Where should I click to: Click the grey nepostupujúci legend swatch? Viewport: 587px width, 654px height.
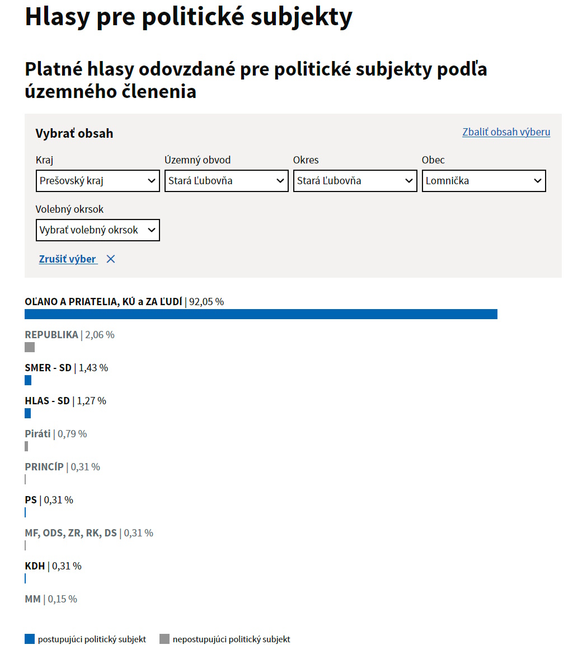pyautogui.click(x=165, y=639)
